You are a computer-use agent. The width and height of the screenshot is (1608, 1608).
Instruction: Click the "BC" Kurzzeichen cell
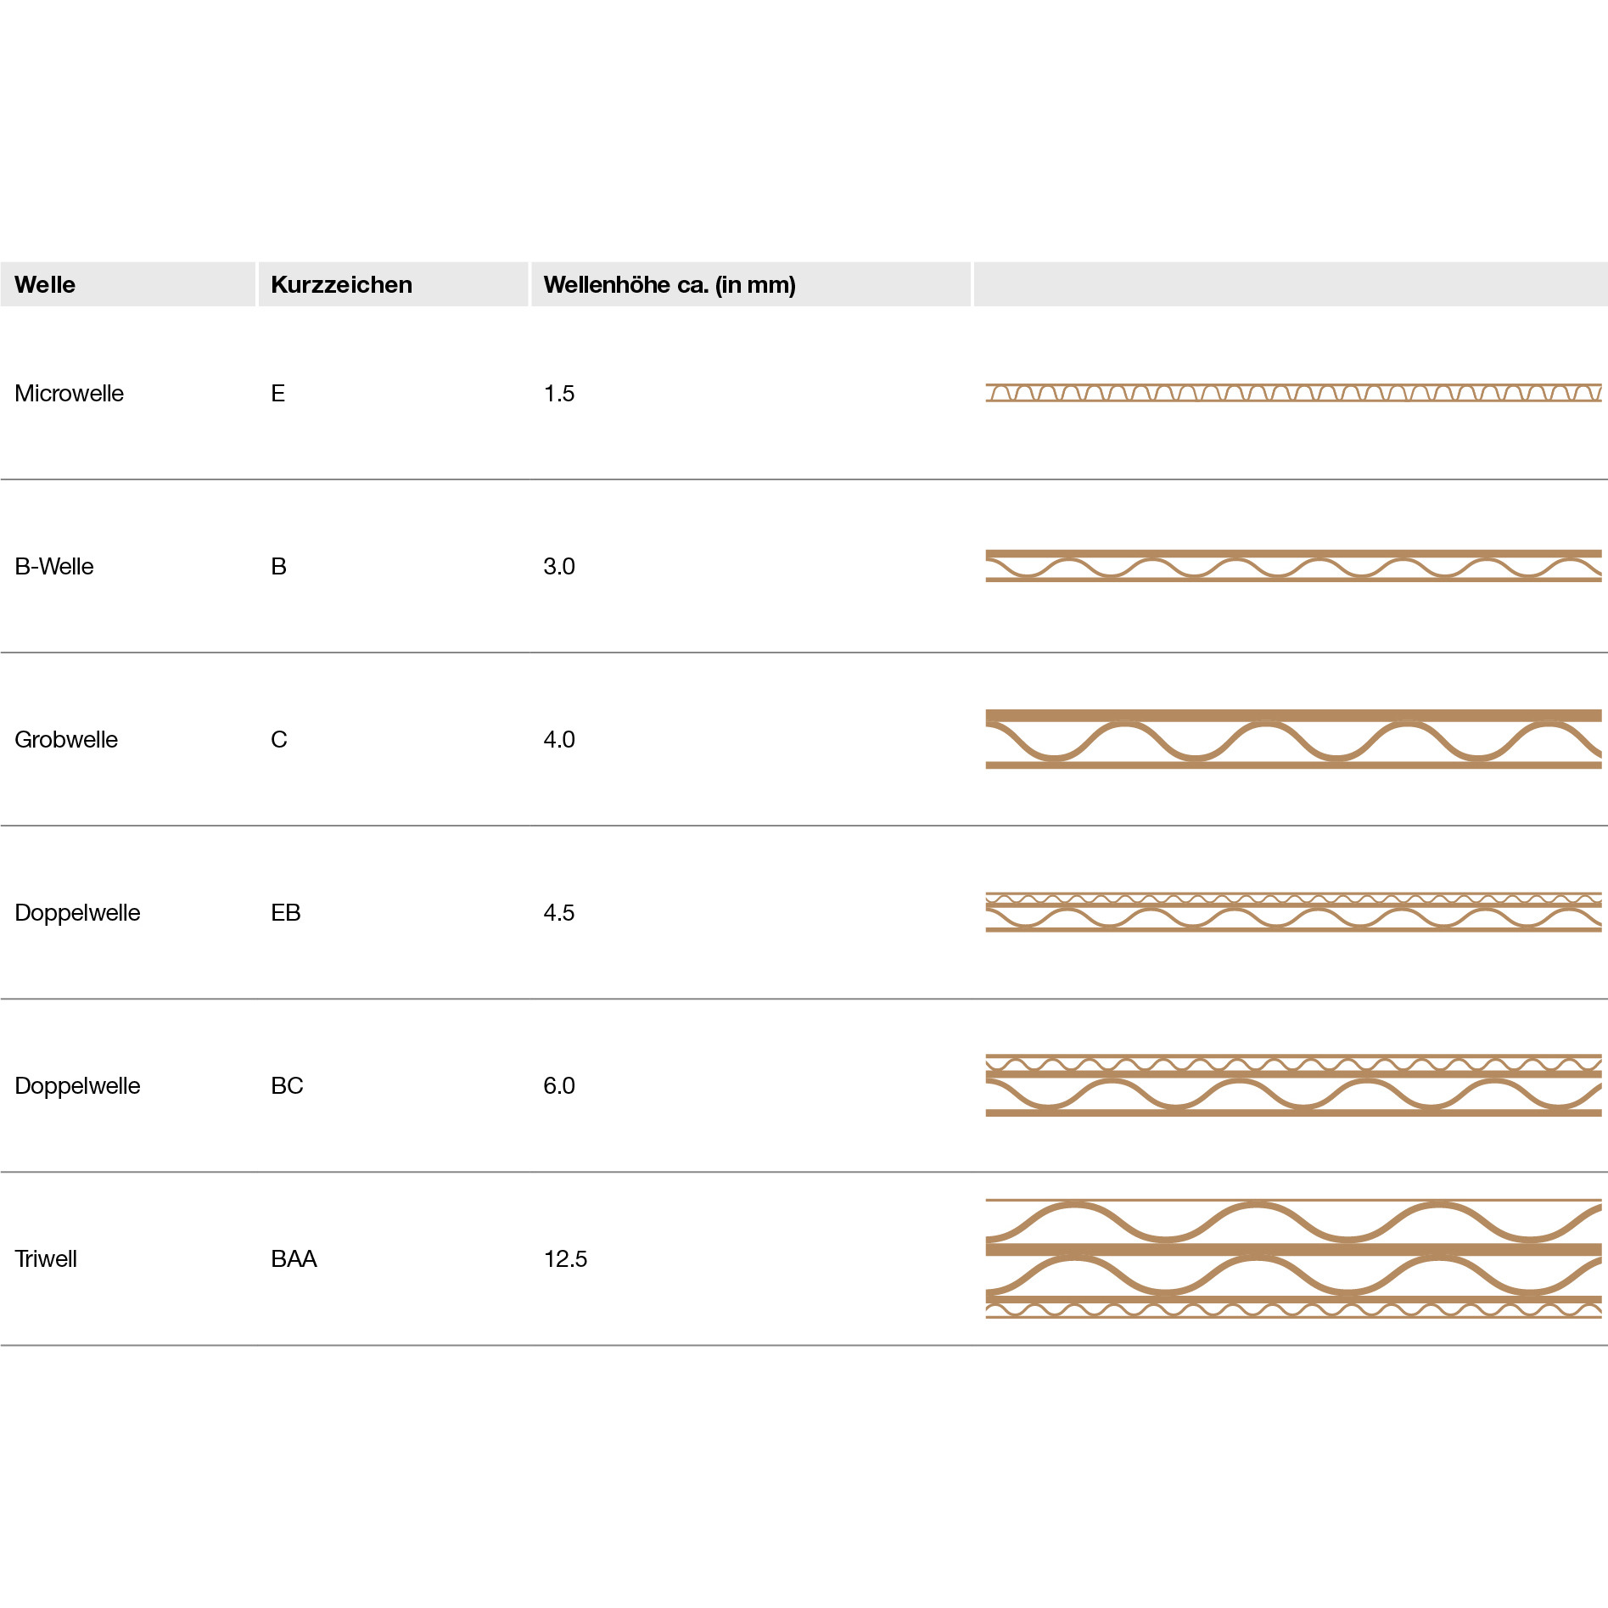pos(287,1086)
